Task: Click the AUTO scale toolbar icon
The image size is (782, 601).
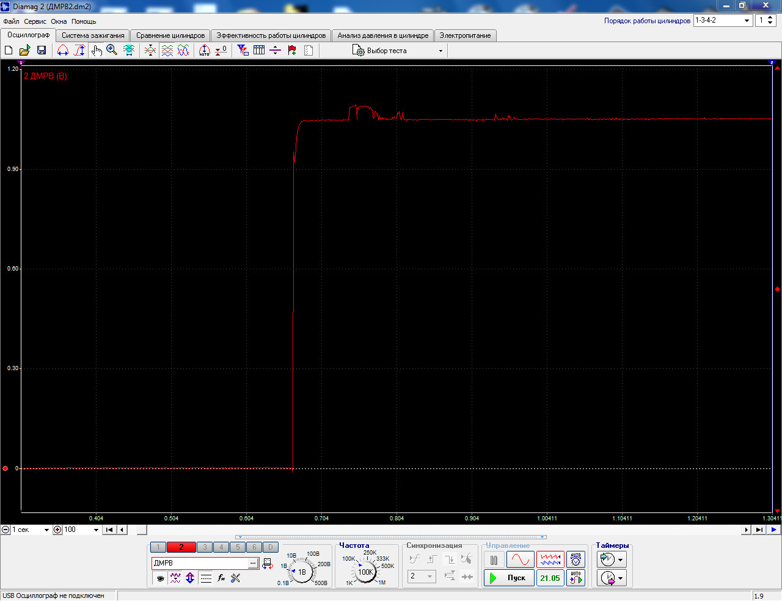Action: coord(205,50)
